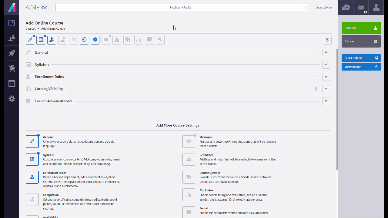Click the Syllabus section heading
The height and width of the screenshot is (218, 388).
point(42,64)
